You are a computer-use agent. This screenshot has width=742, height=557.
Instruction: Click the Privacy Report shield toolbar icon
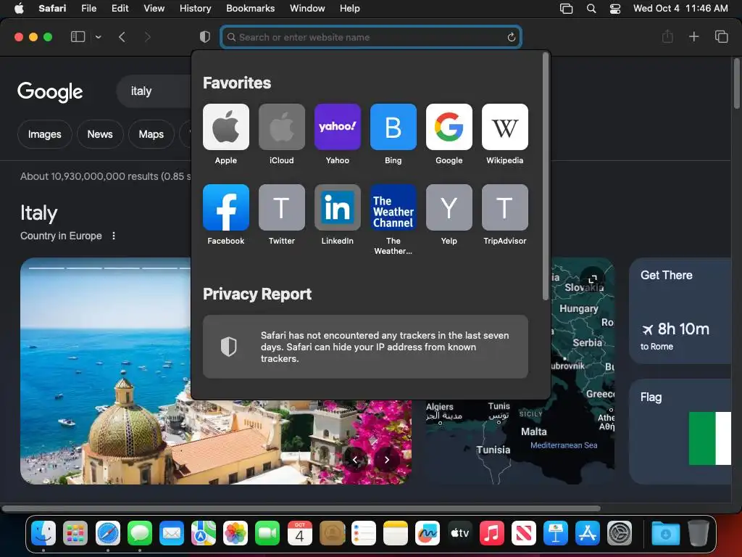205,37
